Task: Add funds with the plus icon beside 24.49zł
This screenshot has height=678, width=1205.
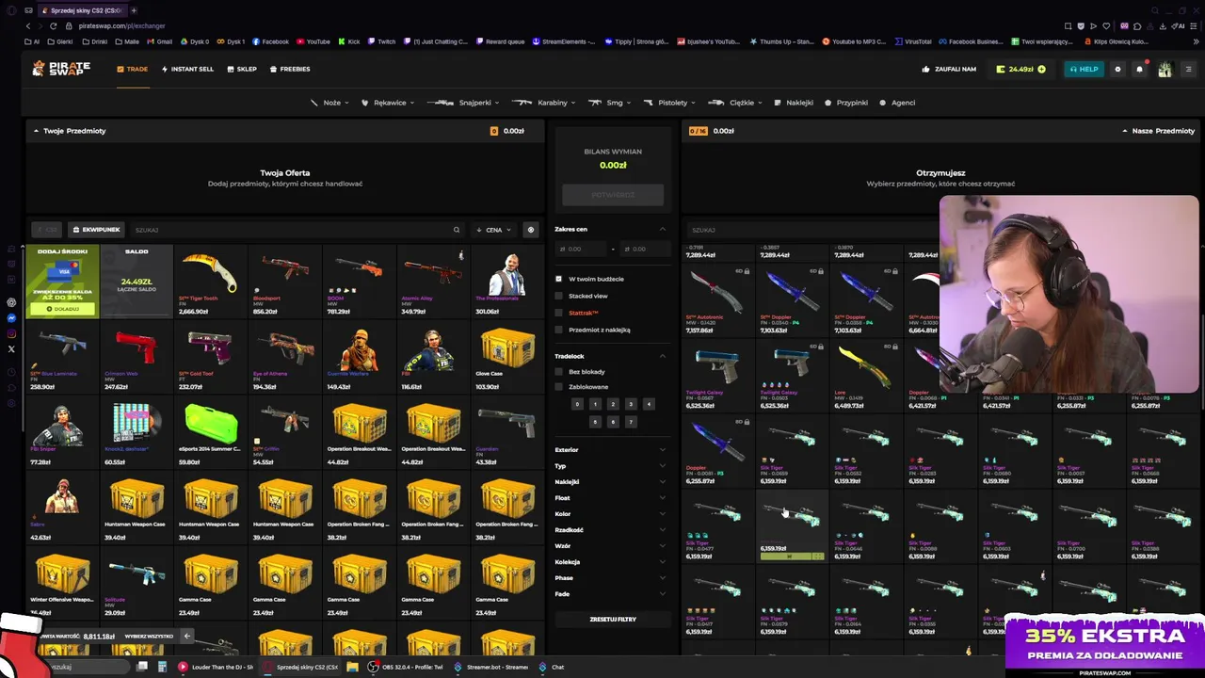Action: coord(1041,69)
